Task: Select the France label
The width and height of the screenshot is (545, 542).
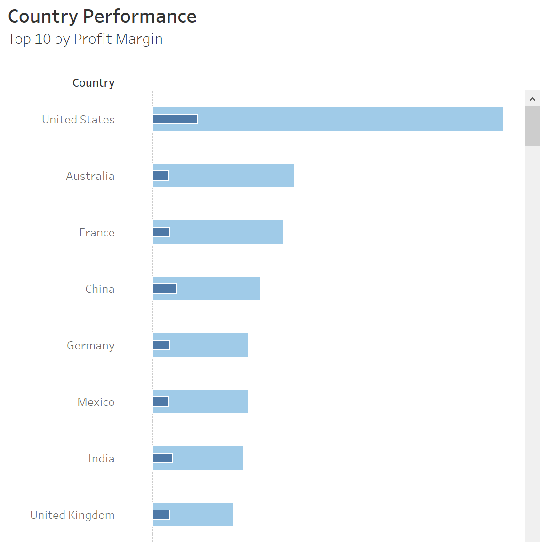Action: click(x=97, y=232)
